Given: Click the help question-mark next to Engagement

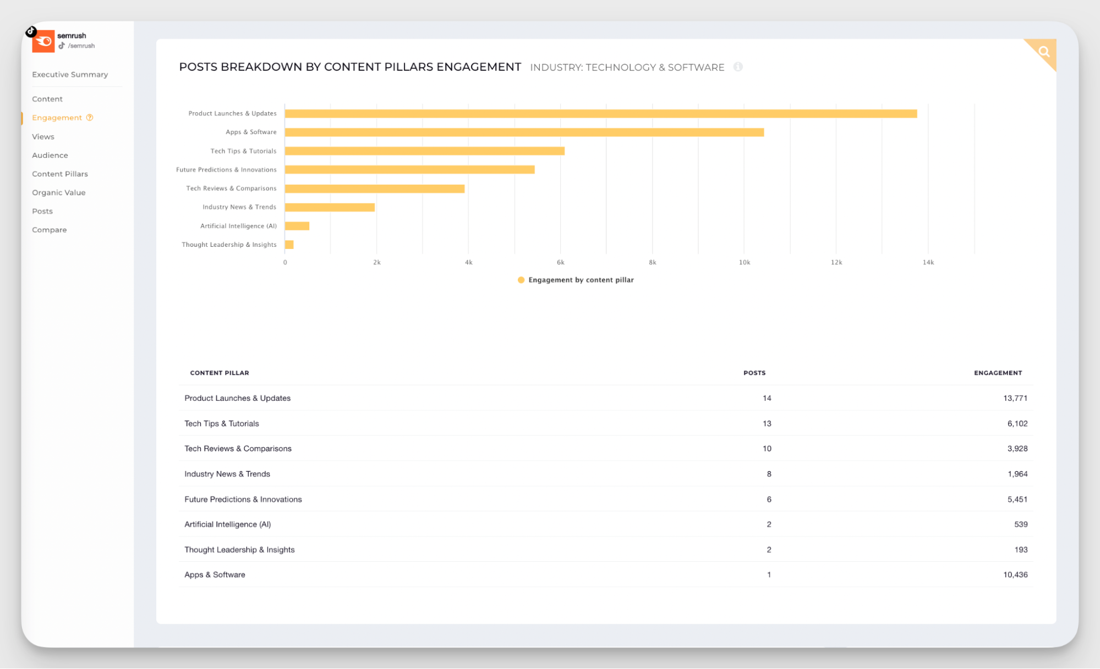Looking at the screenshot, I should click(89, 117).
